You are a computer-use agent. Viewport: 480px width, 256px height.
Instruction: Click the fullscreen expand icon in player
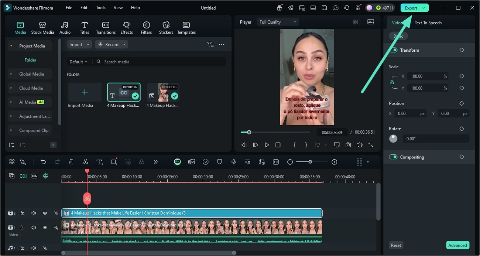[371, 145]
